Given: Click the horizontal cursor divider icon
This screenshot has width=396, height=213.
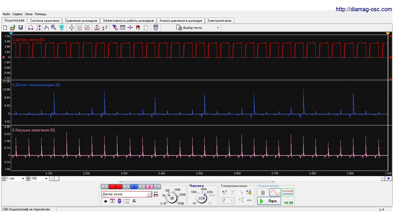Looking at the screenshot, I should pyautogui.click(x=130, y=28).
